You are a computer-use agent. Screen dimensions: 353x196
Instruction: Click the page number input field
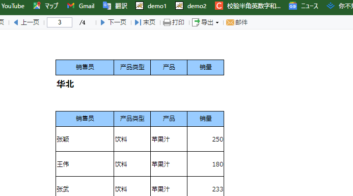click(60, 22)
